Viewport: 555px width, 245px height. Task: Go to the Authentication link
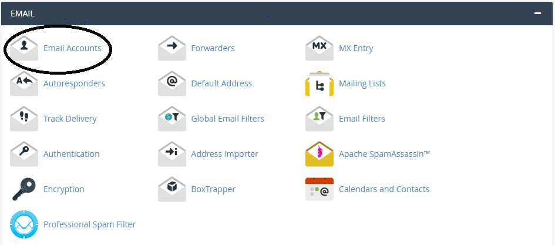coord(71,154)
